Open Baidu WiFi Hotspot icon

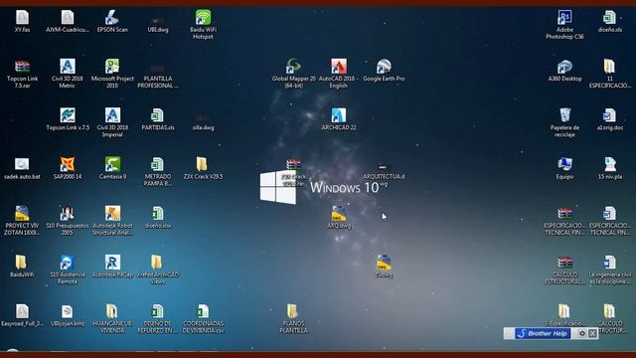pos(203,18)
